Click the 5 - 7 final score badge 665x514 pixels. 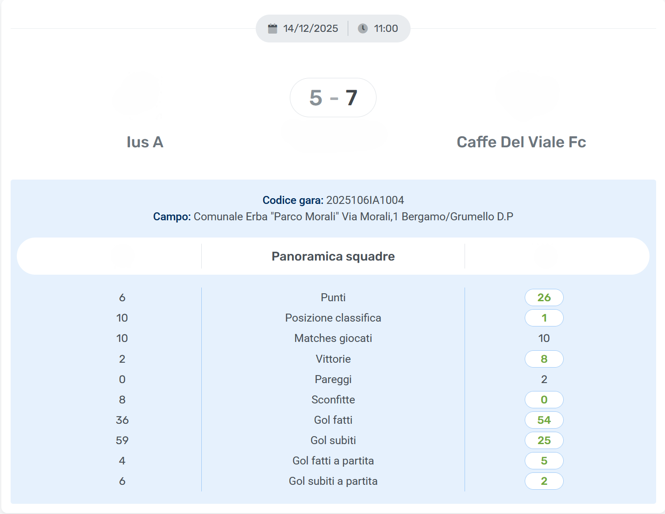[333, 98]
